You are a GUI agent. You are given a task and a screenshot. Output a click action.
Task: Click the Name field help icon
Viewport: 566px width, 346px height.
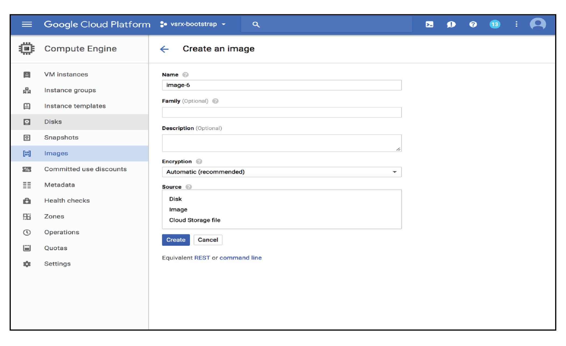185,75
